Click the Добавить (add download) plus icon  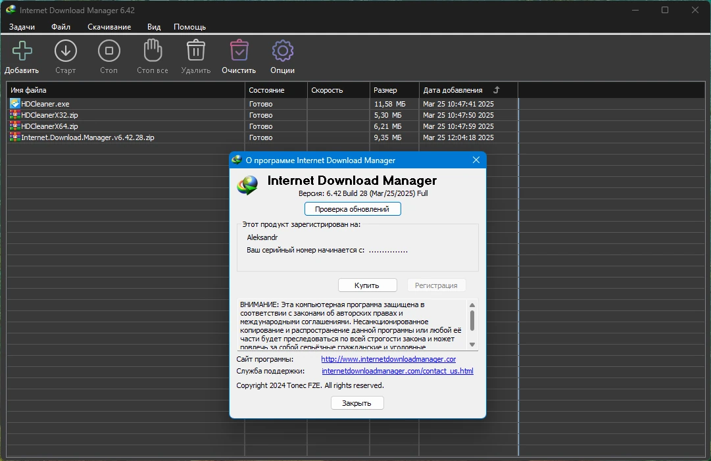[22, 51]
